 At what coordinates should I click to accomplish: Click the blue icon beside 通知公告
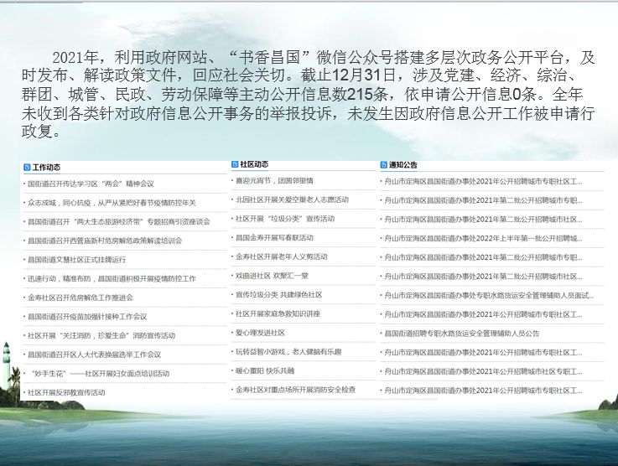pyautogui.click(x=383, y=166)
